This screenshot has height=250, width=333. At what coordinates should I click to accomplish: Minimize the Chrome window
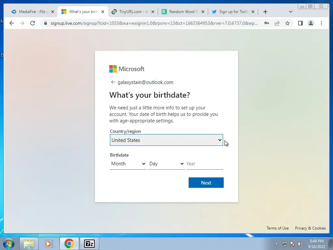point(302,7)
